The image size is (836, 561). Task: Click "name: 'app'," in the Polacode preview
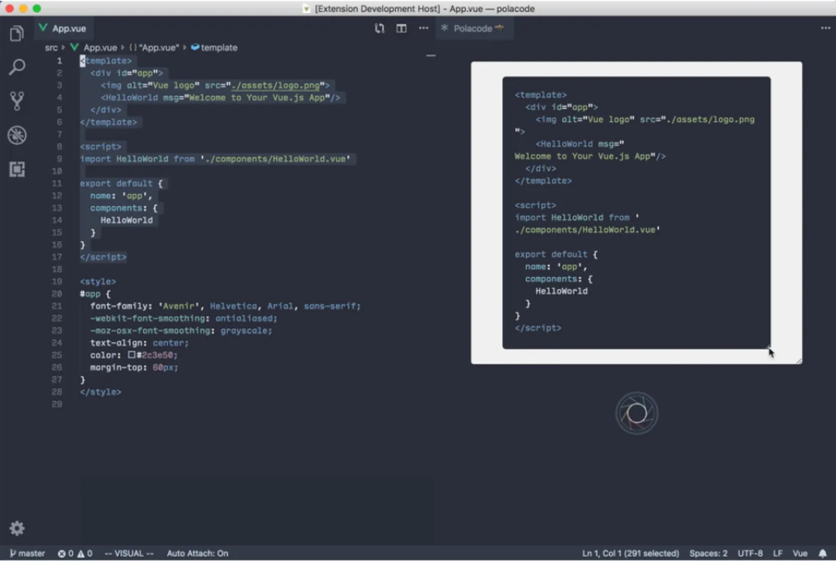coord(556,267)
